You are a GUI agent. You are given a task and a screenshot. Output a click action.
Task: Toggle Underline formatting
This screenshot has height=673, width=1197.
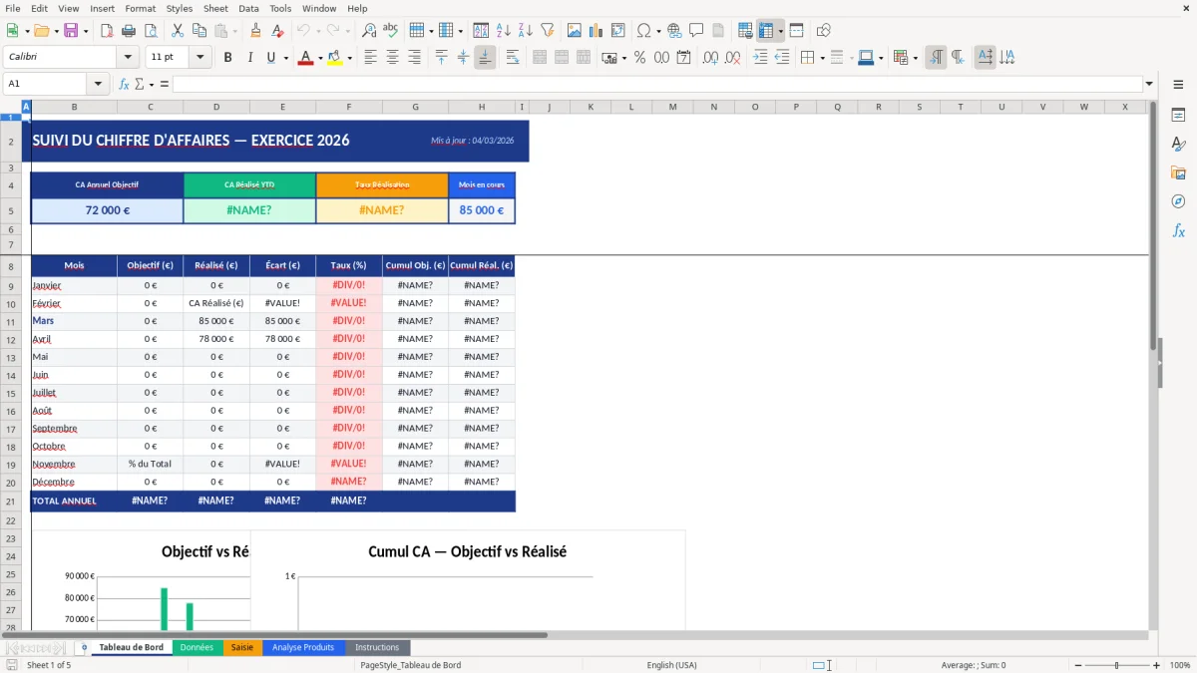click(x=270, y=58)
